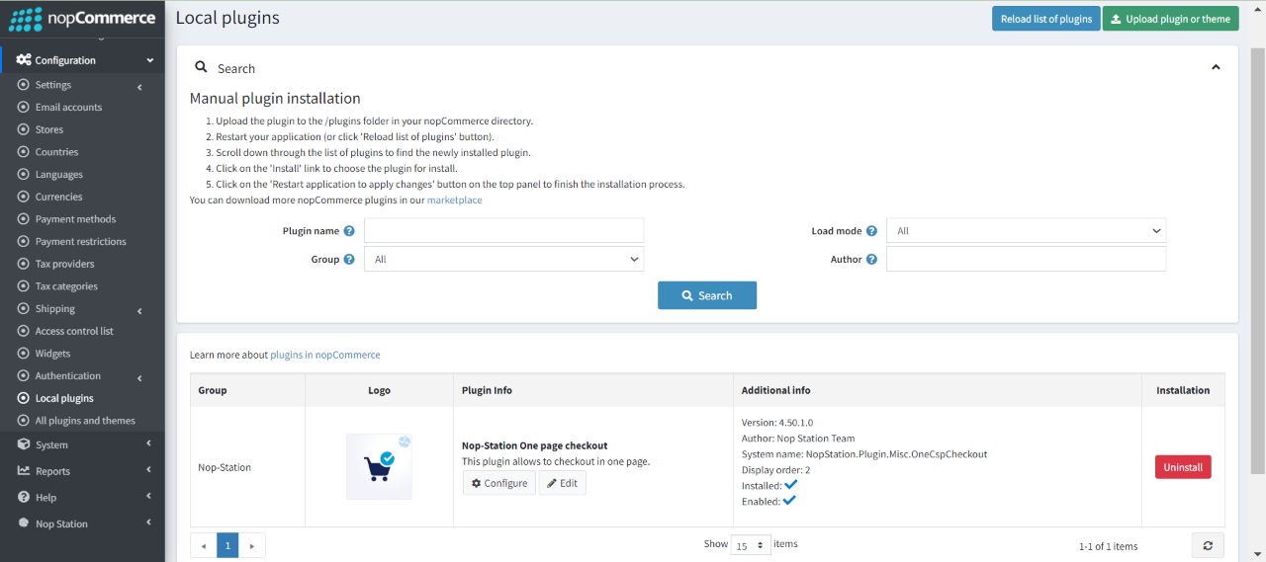
Task: Click the Configuration gears icon
Action: point(23,60)
